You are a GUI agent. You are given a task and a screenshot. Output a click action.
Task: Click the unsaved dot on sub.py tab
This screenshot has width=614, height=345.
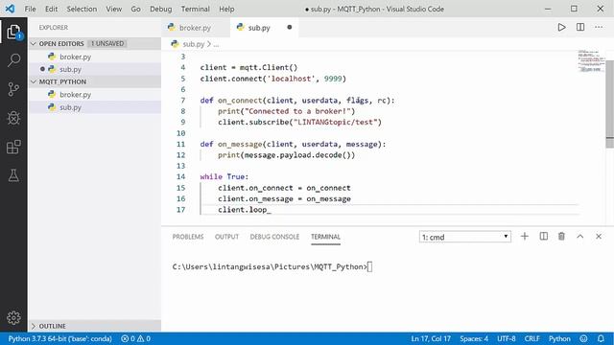[x=290, y=27]
